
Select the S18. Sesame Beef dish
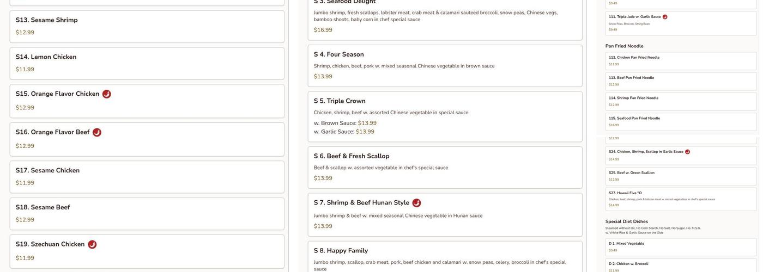[147, 214]
